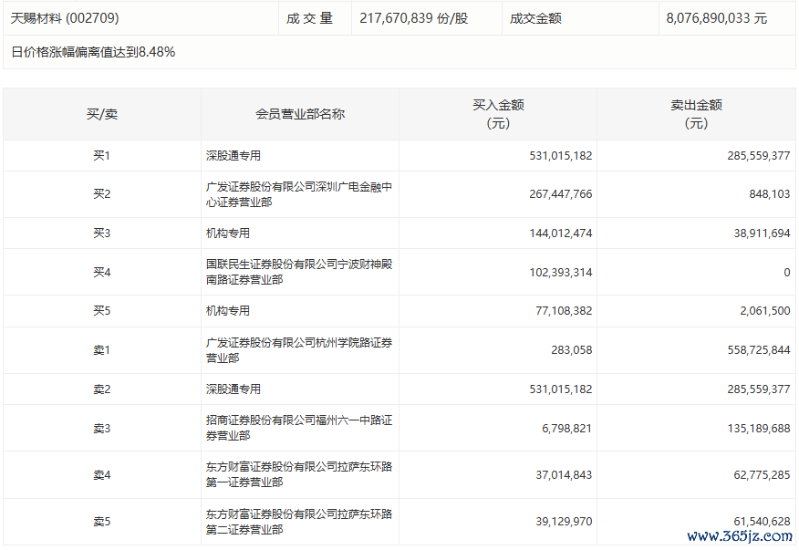Click 机构专用 in the 买5 row
This screenshot has height=550, width=799.
coord(228,311)
